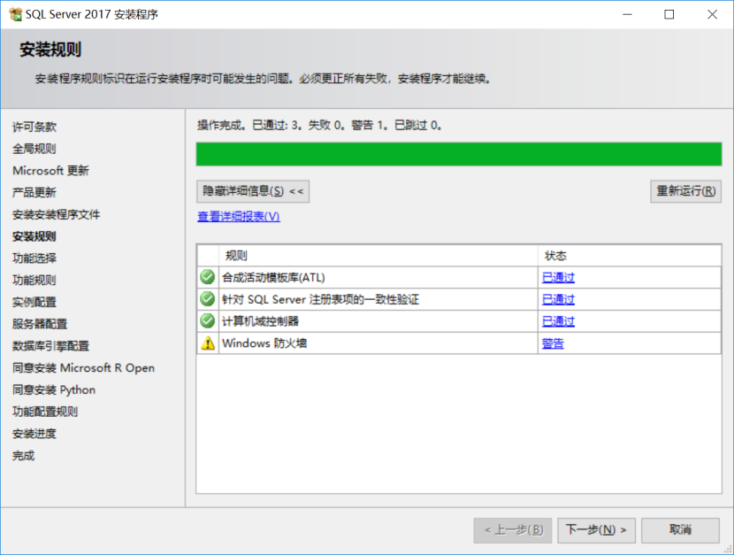The height and width of the screenshot is (555, 734).
Task: Select 安装进度 in left panel
Action: [x=34, y=433]
